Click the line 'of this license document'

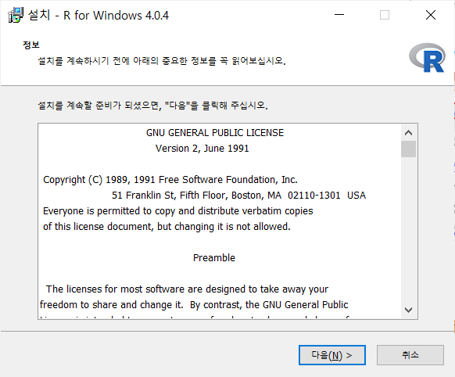pos(167,227)
